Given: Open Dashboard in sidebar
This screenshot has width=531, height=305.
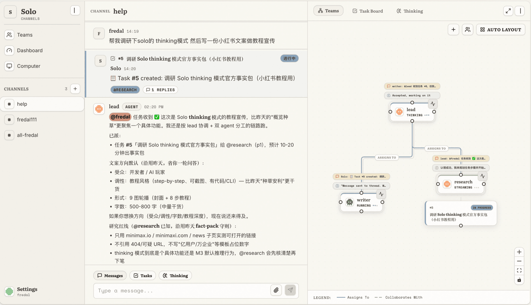Looking at the screenshot, I should point(42,50).
